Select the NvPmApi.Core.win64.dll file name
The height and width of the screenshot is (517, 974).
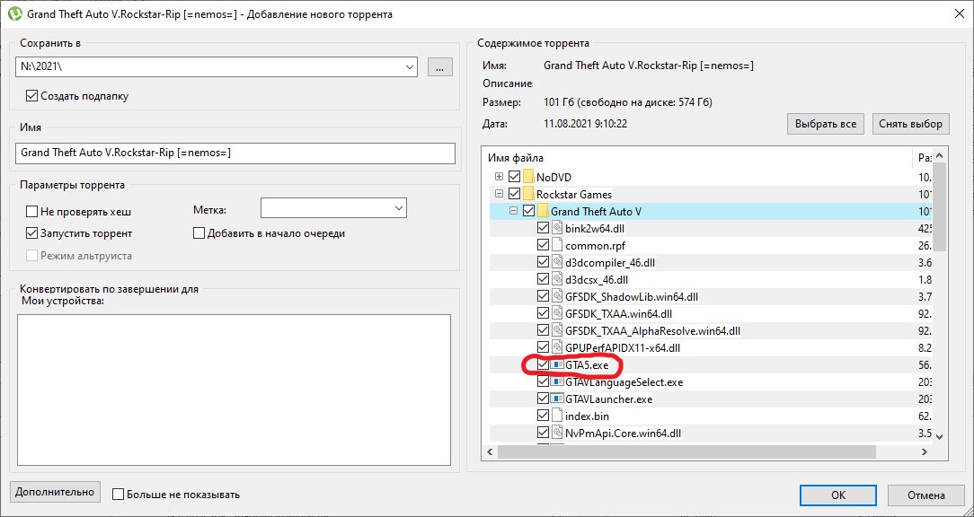tap(623, 434)
